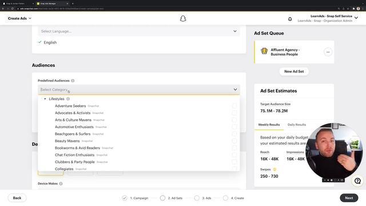Click the Swipes info icon
366x206 pixels.
274,169
